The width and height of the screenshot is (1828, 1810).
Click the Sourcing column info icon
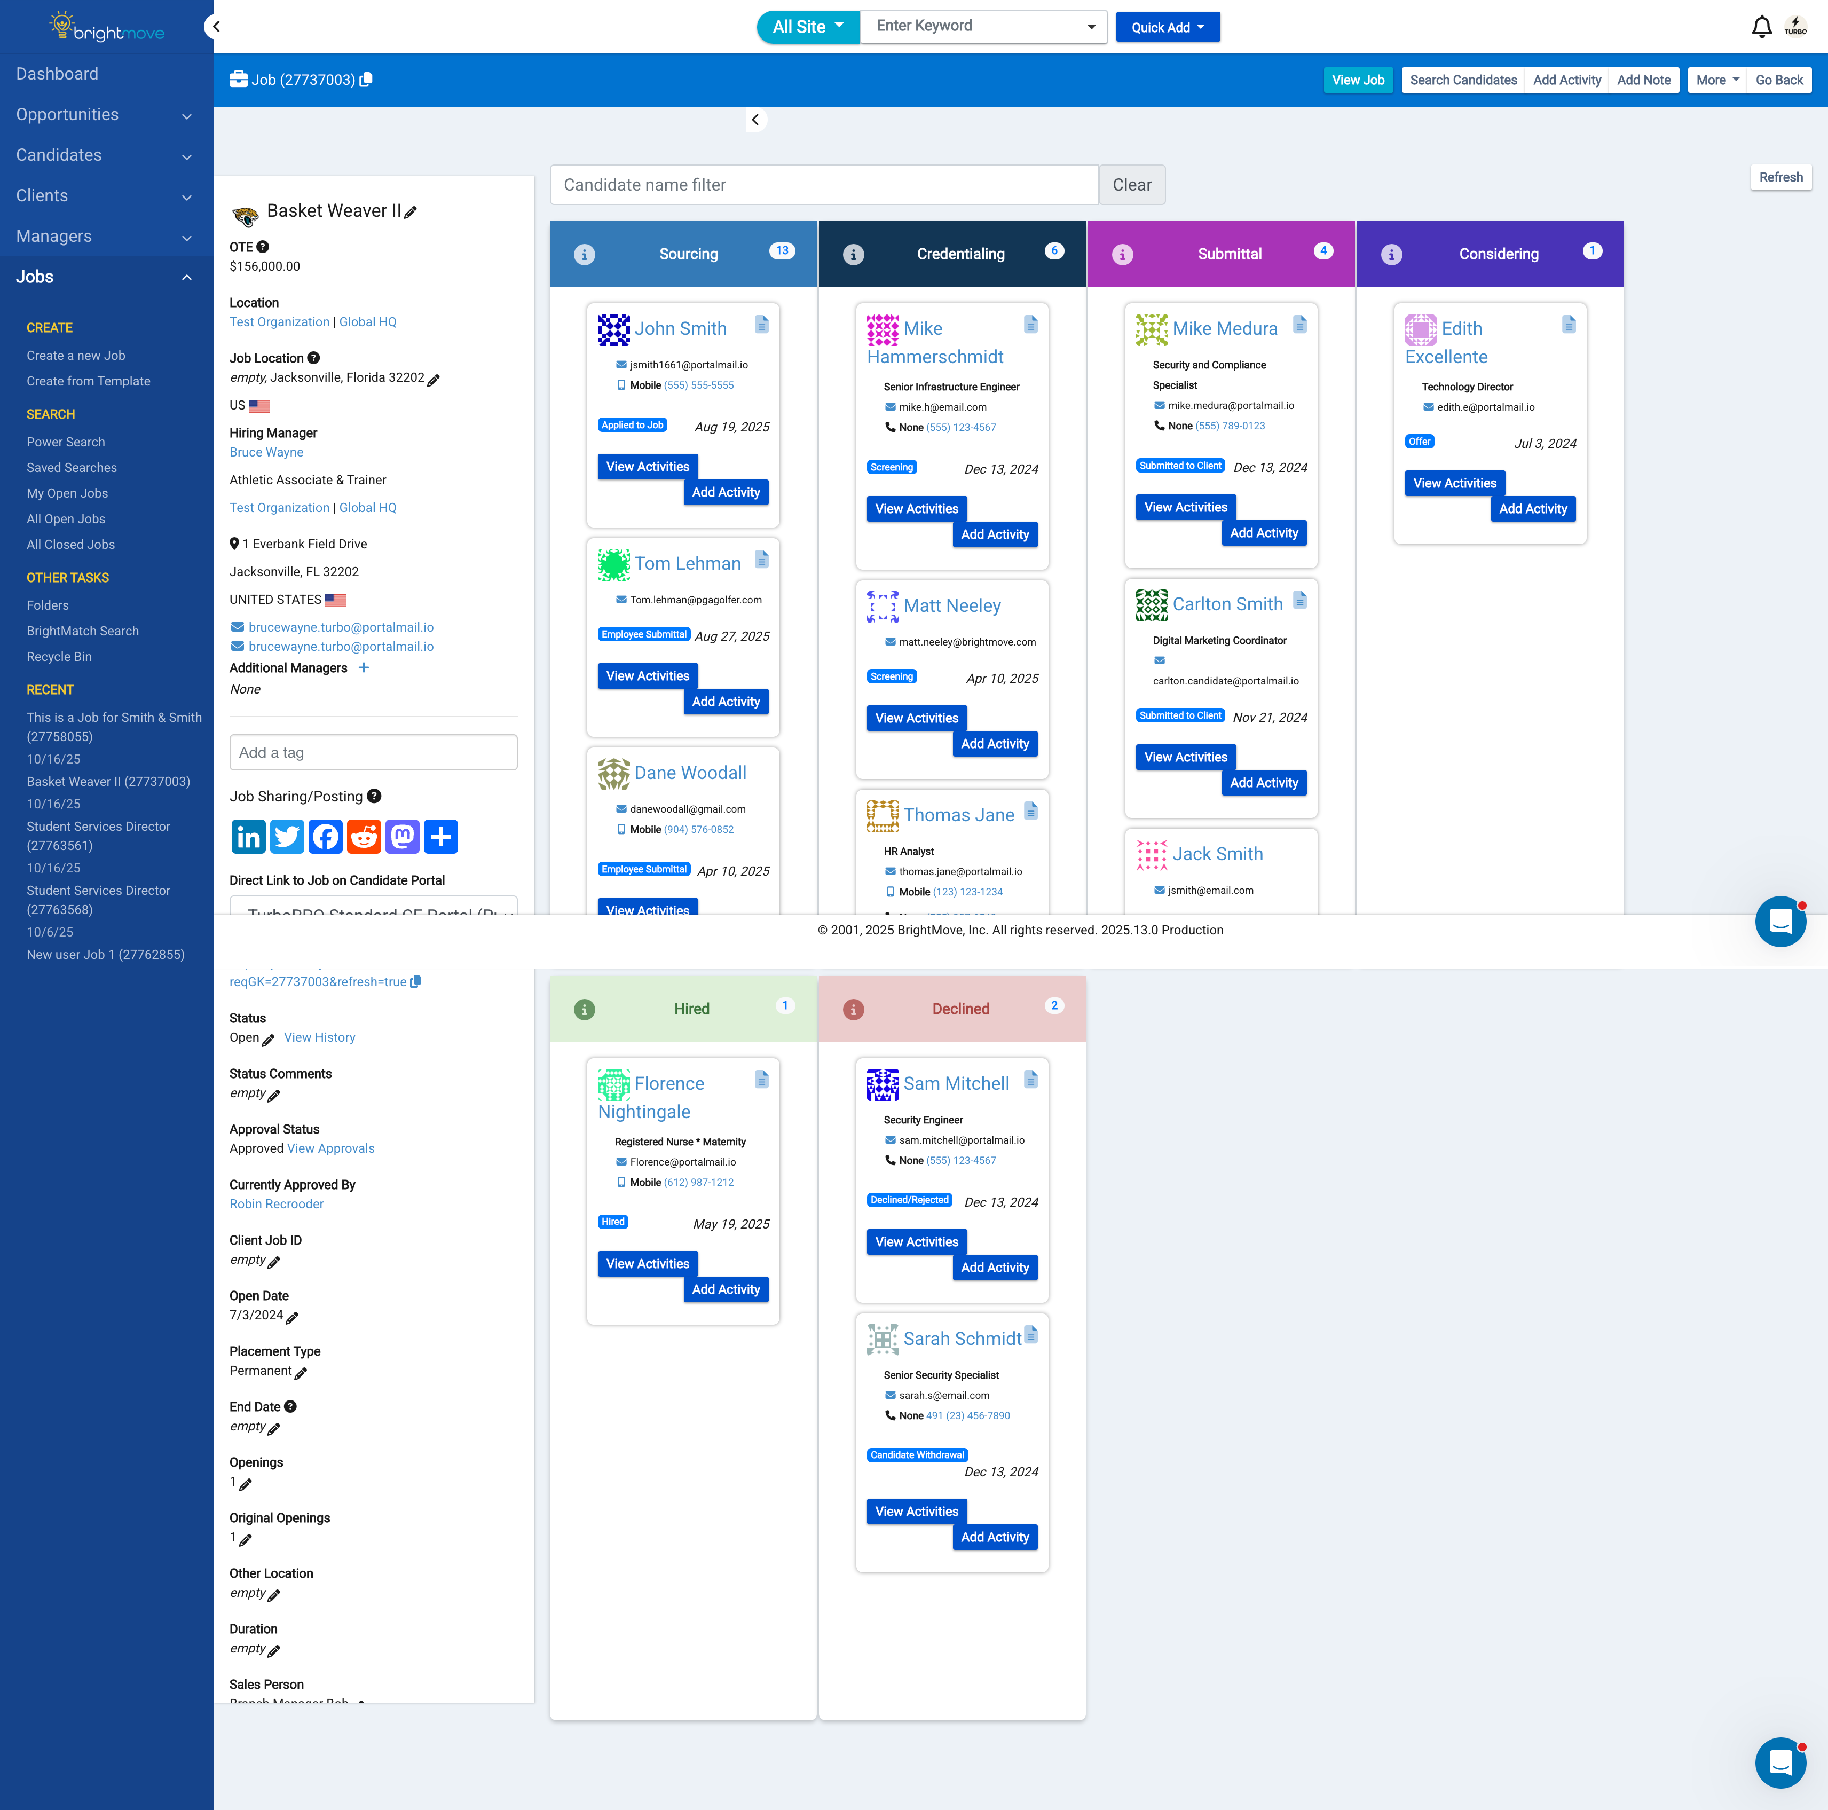[585, 255]
